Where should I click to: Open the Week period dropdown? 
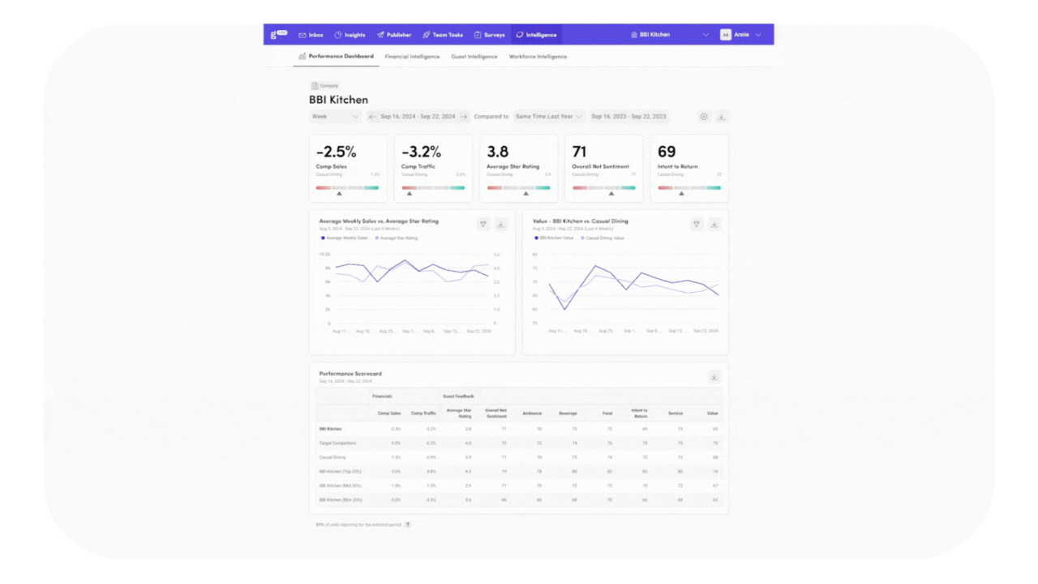[x=335, y=117]
